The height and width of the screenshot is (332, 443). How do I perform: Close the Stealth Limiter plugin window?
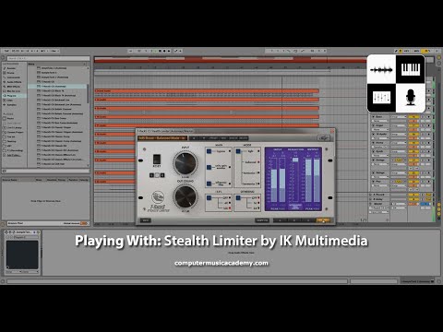coord(332,131)
